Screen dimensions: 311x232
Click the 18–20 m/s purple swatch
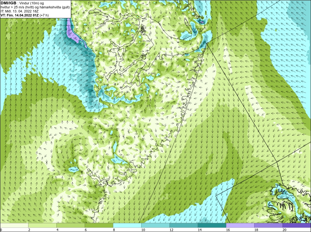click(269, 225)
